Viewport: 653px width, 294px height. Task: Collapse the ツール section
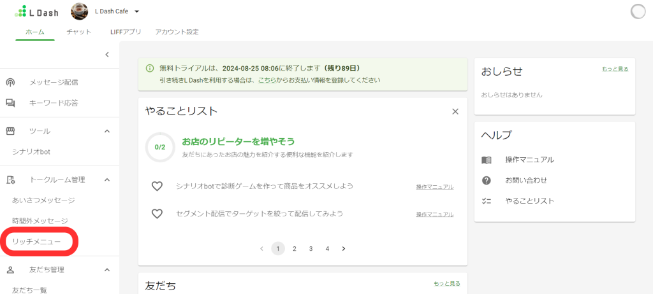[107, 131]
